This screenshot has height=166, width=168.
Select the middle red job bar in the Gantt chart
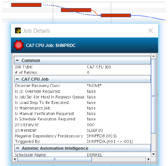[x=76, y=10]
